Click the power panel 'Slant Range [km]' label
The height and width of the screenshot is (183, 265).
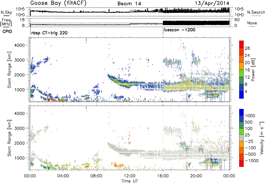[x=9, y=70]
